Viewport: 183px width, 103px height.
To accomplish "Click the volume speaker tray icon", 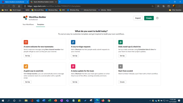I will pyautogui.click(x=167, y=101).
